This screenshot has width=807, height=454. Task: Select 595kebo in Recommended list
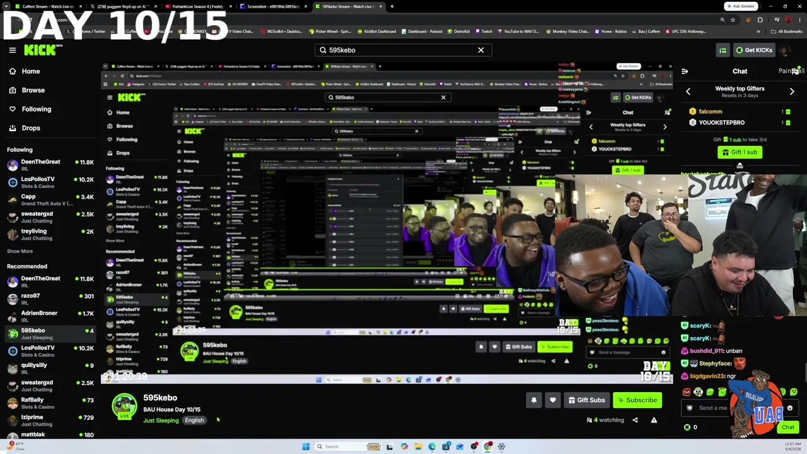pos(49,334)
